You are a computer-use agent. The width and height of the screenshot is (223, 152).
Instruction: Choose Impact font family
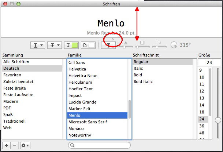pyautogui.click(x=97, y=95)
